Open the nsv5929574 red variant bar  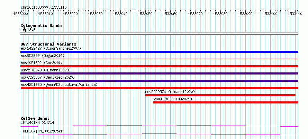click(220, 95)
